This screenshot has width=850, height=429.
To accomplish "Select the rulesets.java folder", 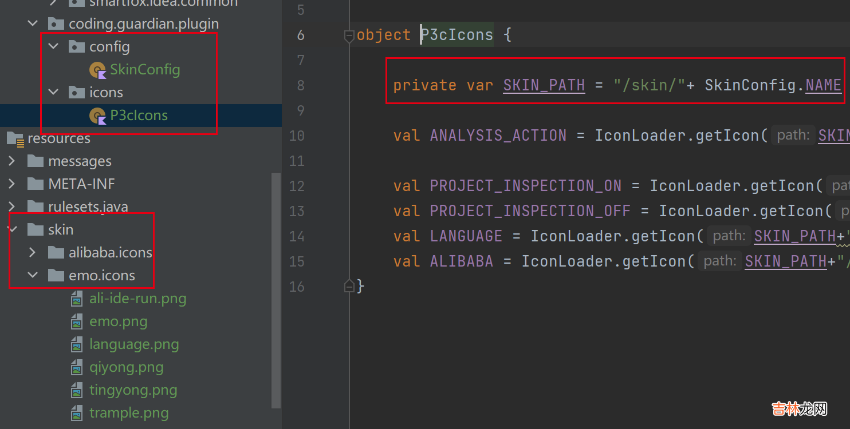I will (x=88, y=207).
